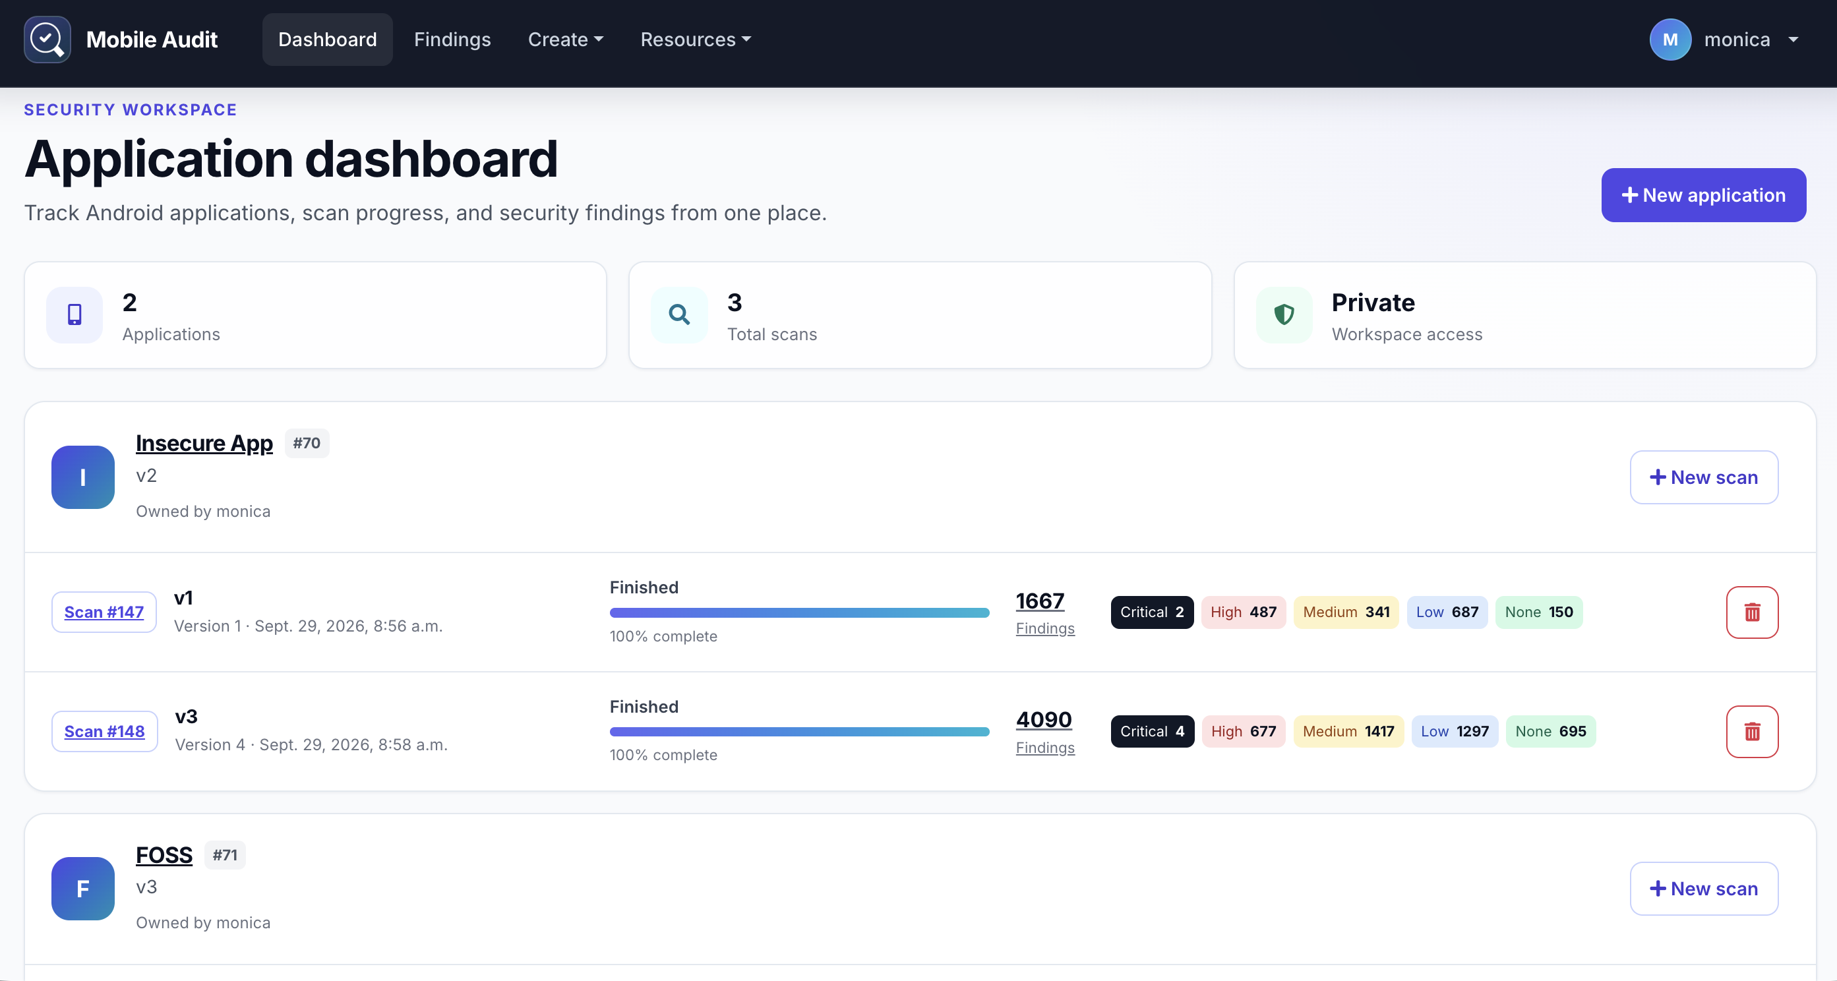Open Scan #147 link
The image size is (1837, 981).
(104, 612)
